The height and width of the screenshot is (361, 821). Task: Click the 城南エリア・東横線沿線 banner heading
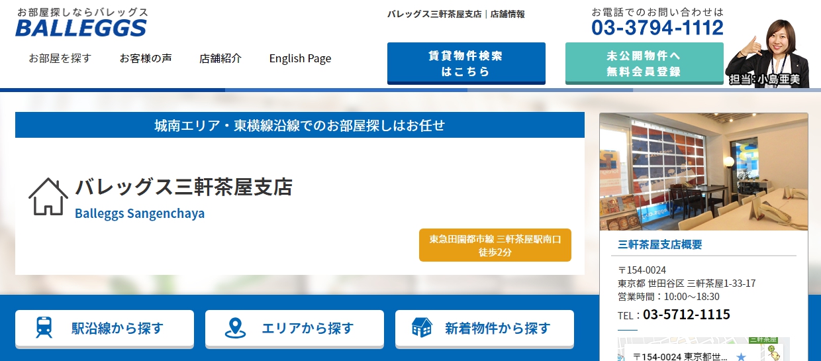(300, 125)
